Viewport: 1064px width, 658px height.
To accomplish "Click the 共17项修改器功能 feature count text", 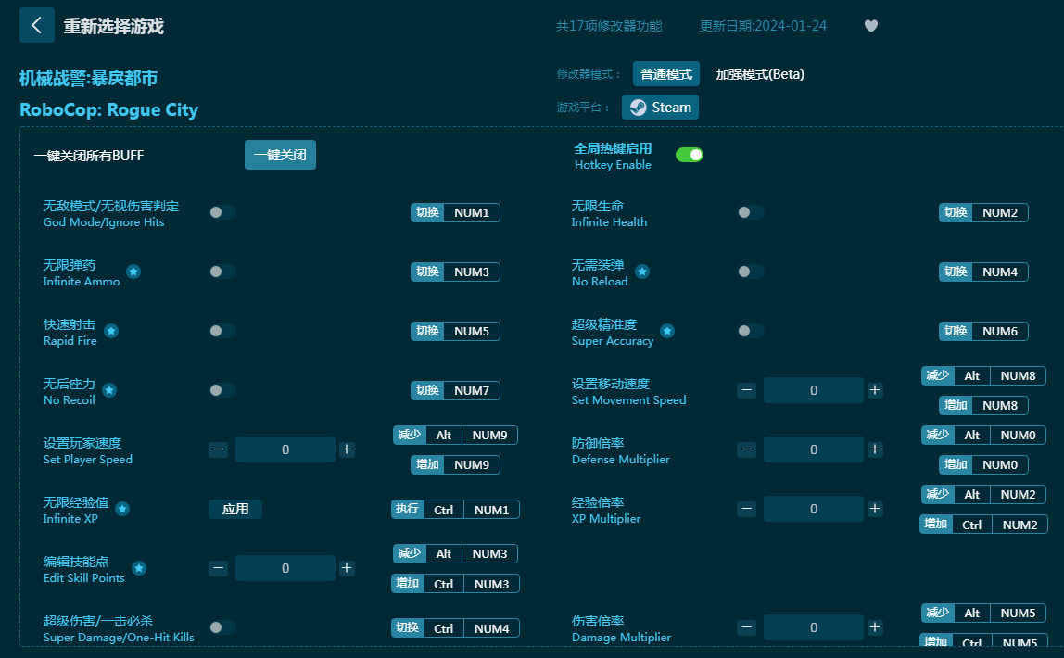I will point(609,26).
